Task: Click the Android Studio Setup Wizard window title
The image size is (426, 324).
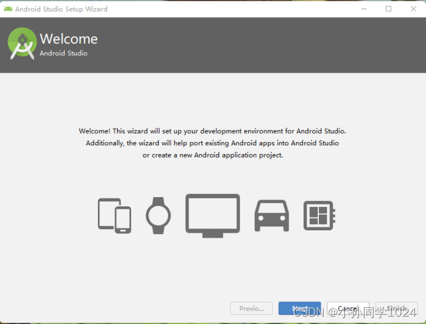Action: (x=62, y=9)
